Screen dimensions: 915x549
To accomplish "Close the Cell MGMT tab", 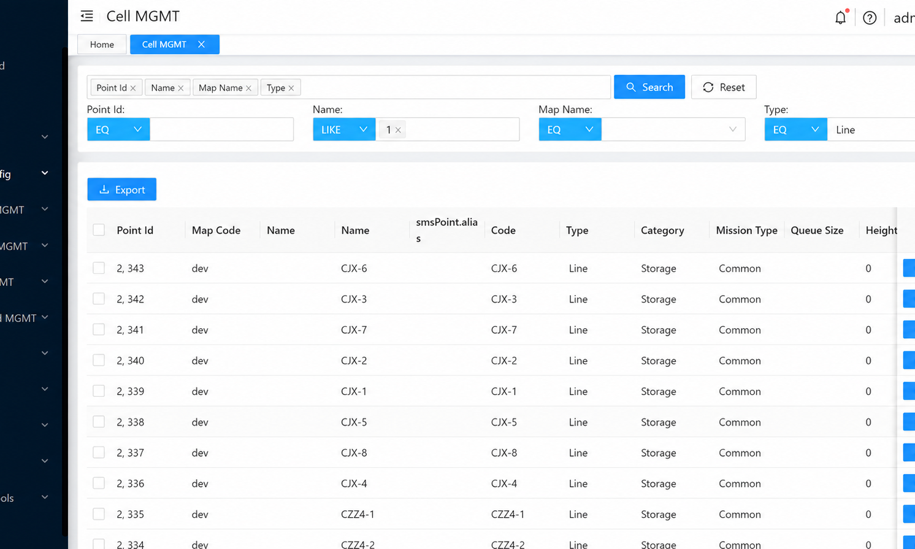I will tap(201, 44).
